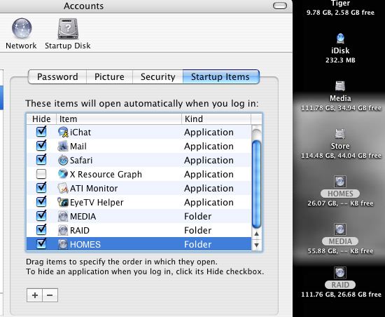Click the HOMES desktop volume label
385x317 pixels.
[x=340, y=194]
